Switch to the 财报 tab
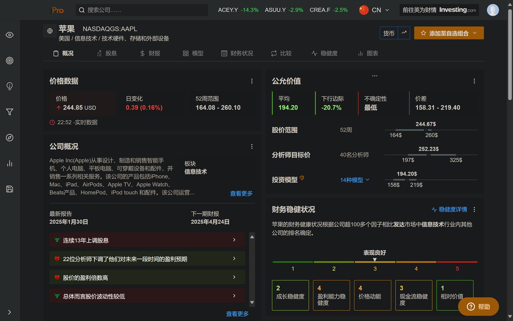 150,53
